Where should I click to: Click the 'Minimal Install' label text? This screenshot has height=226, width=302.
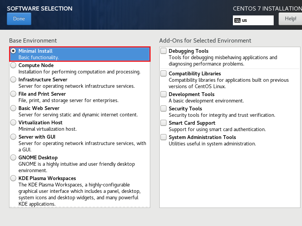tap(35, 51)
